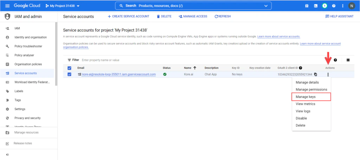Click the Manage Access button
360x160 pixels.
193,16
